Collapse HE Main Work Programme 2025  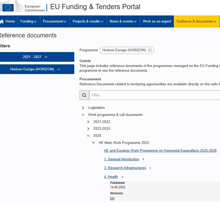[x=93, y=143]
